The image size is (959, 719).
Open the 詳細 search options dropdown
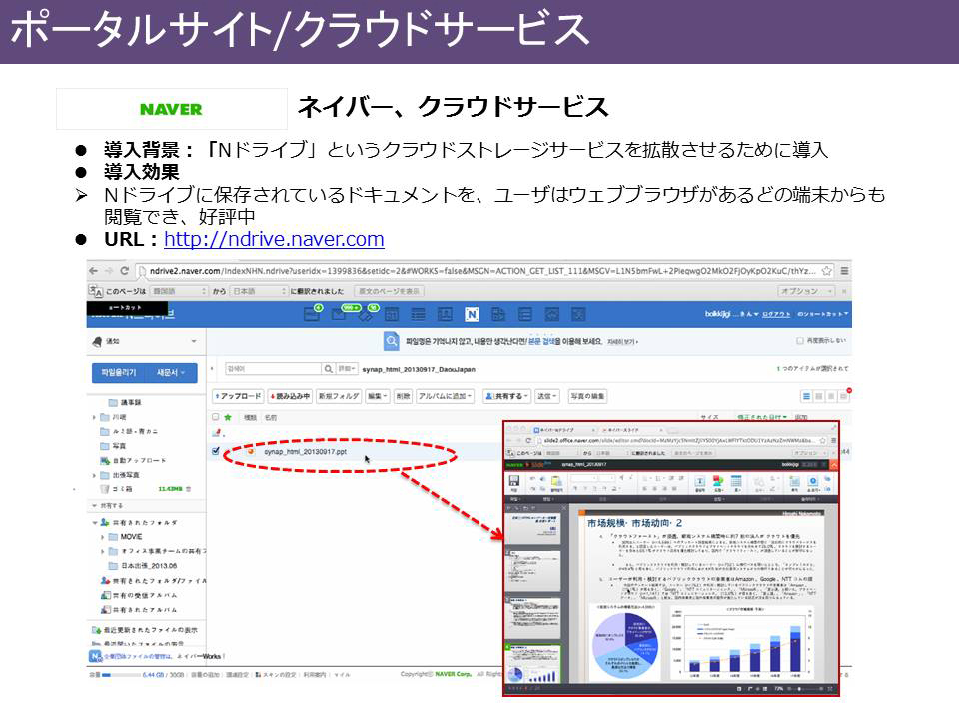[347, 369]
